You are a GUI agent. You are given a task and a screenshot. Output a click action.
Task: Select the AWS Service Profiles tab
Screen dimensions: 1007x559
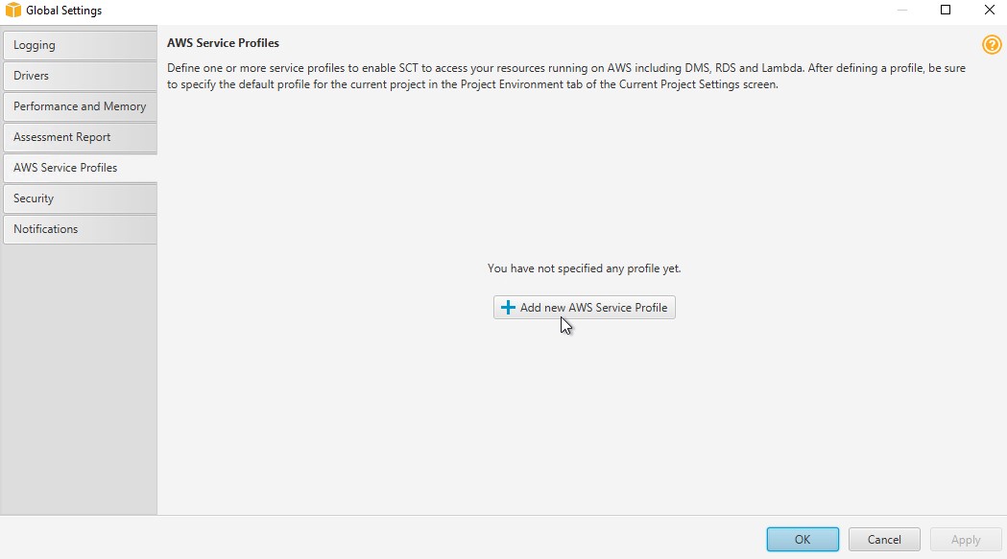[81, 168]
